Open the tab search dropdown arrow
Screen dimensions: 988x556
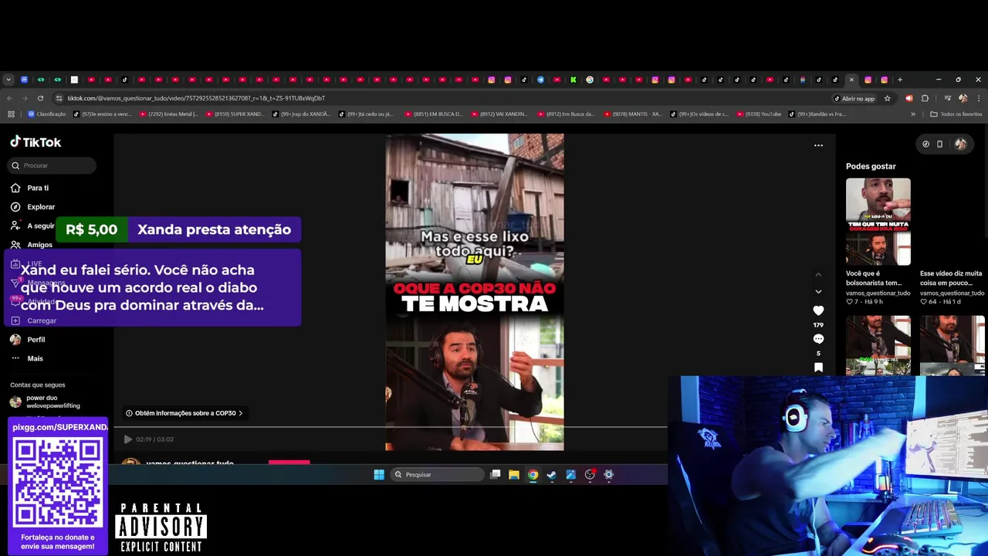(x=8, y=80)
